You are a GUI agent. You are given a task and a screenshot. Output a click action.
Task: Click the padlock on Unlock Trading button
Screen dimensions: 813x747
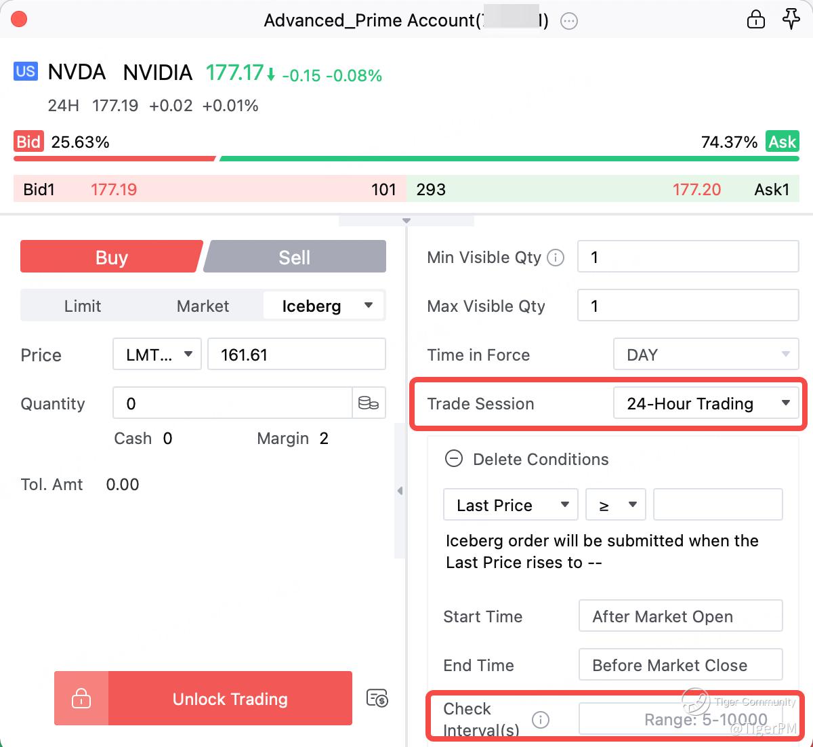point(81,698)
